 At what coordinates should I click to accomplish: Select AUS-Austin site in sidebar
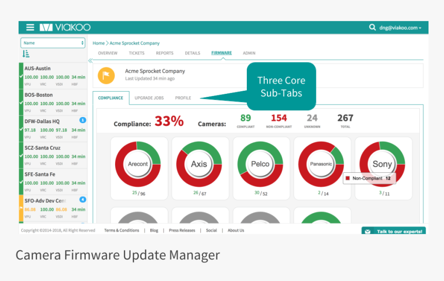point(53,76)
